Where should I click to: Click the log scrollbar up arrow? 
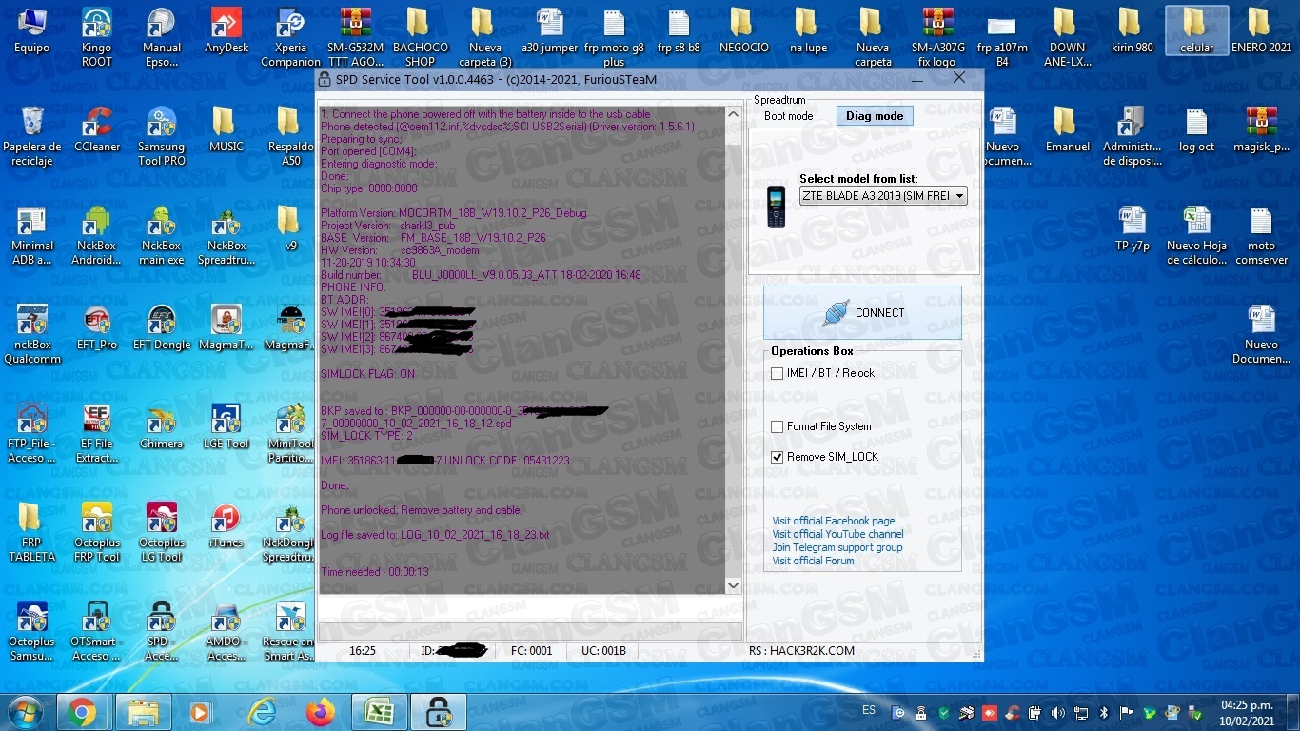tap(733, 114)
